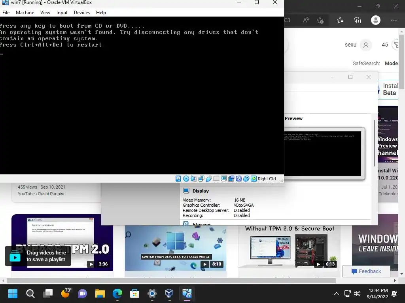The height and width of the screenshot is (303, 405).
Task: Click Preview section header in VirtualBox Manager
Action: click(293, 118)
